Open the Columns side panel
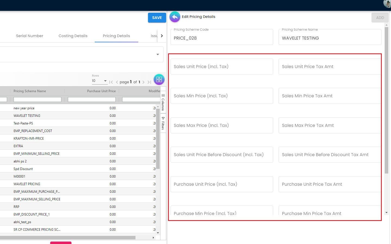Viewport: 391px width, 244px height. coord(163,102)
